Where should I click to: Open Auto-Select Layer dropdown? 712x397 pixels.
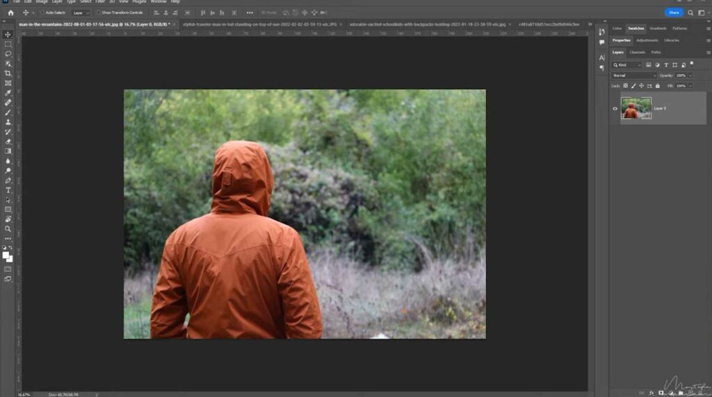[x=81, y=12]
